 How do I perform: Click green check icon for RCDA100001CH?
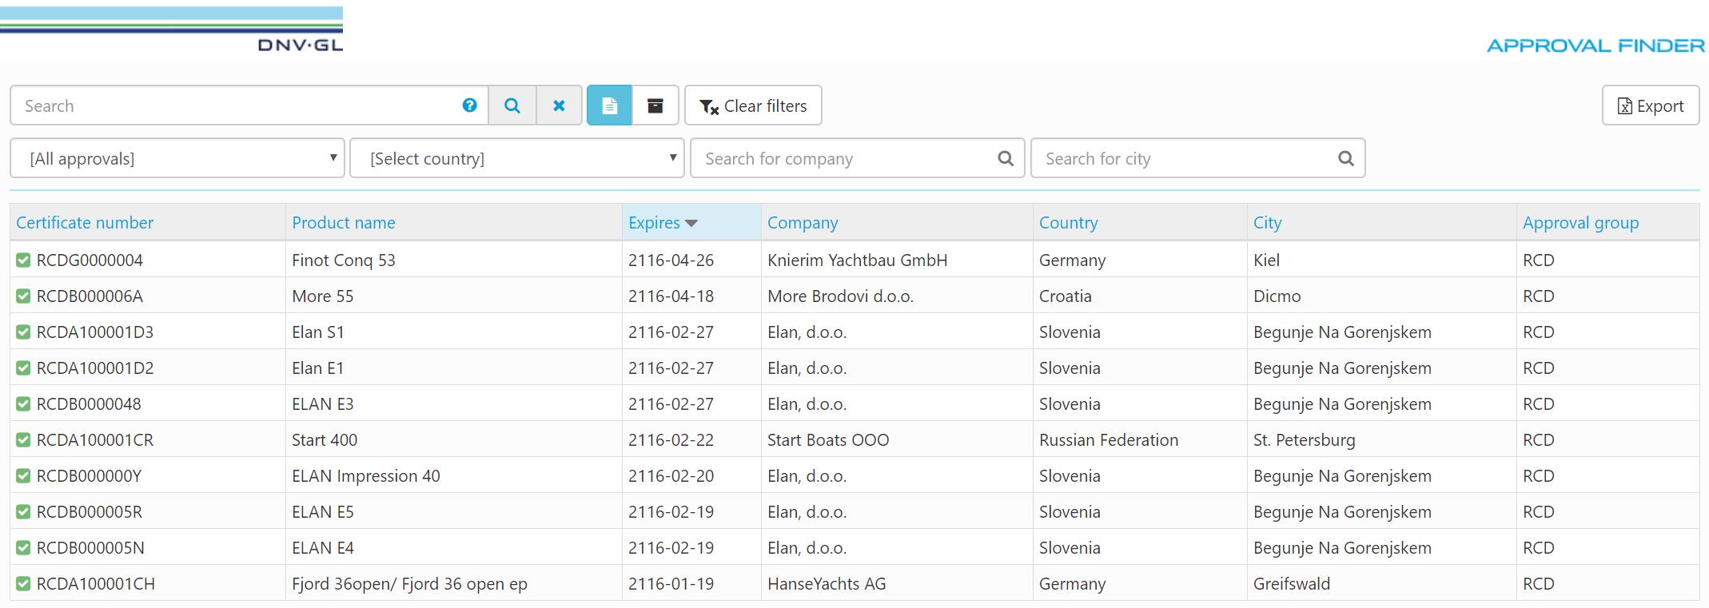[23, 583]
